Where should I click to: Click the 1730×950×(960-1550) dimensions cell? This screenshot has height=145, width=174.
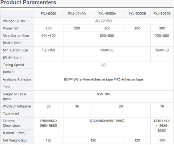[x=107, y=127]
